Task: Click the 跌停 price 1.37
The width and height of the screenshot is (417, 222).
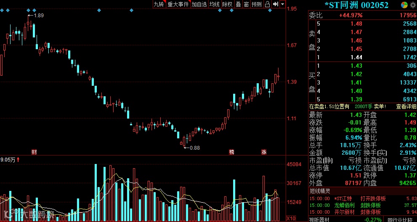Action: click(410, 175)
